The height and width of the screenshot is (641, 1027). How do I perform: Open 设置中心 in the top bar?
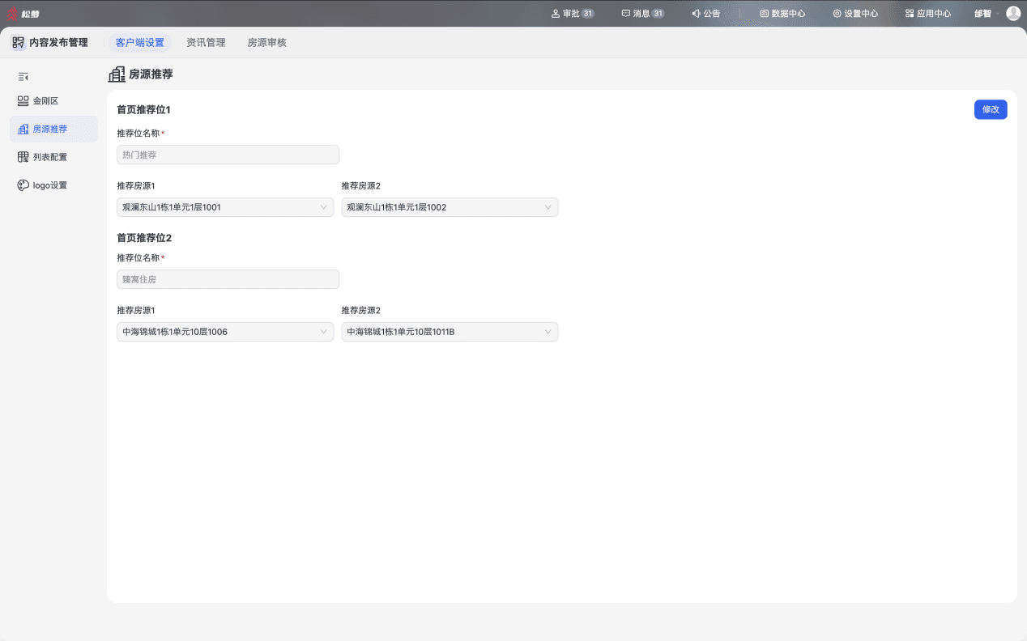point(855,14)
